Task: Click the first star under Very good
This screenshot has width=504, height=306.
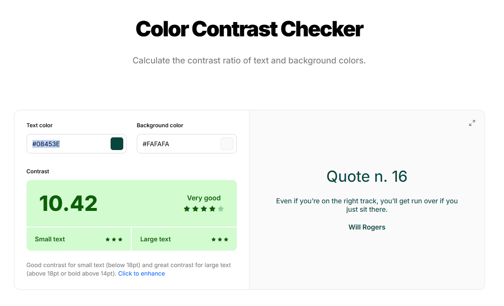Action: pos(186,208)
